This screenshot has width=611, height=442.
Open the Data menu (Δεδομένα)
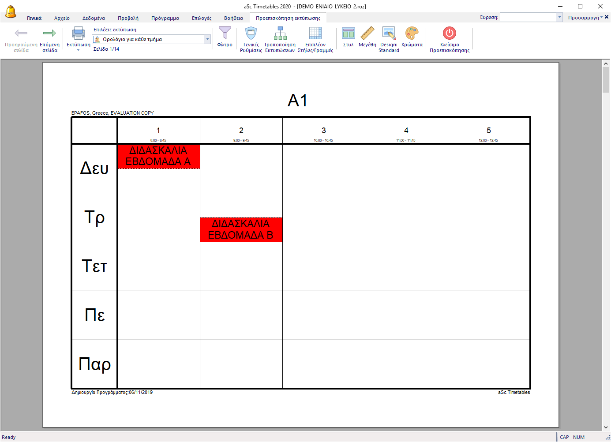point(94,18)
